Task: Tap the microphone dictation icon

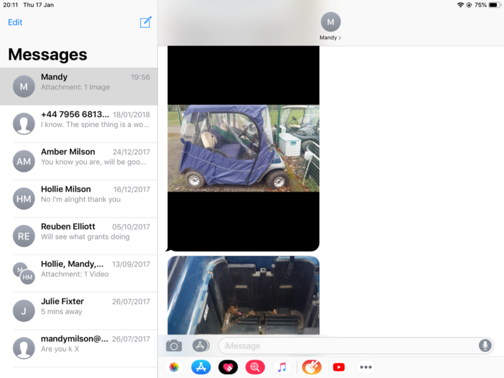Action: (x=484, y=346)
